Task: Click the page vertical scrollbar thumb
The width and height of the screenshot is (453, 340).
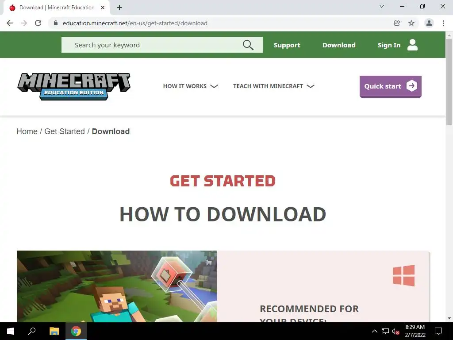Action: 449,82
